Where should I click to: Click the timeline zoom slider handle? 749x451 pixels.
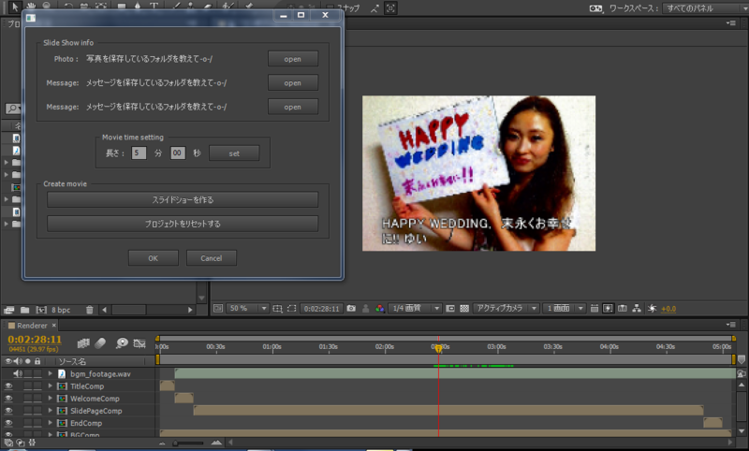(x=175, y=443)
